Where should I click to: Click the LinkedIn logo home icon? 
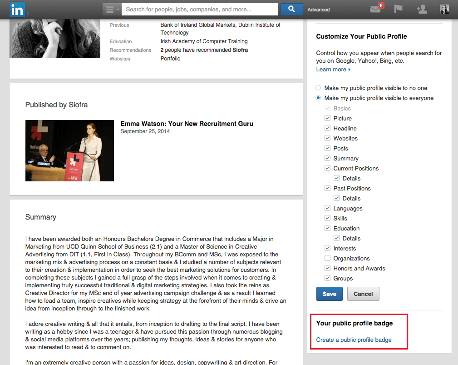coord(17,10)
